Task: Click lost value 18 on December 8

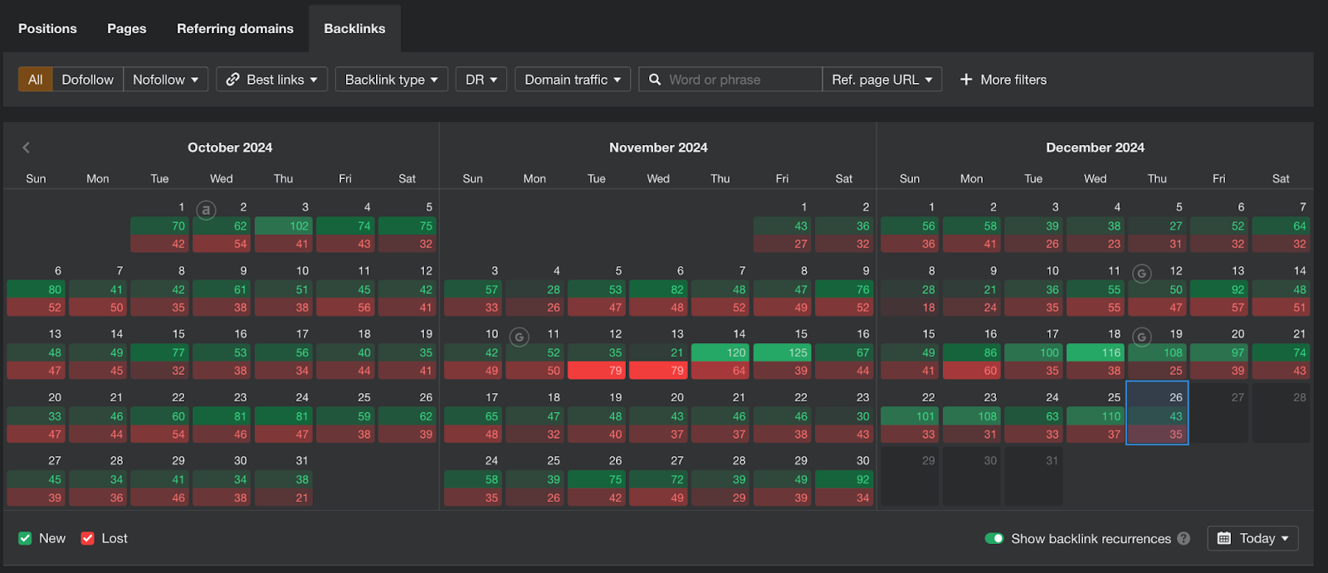Action: tap(910, 307)
